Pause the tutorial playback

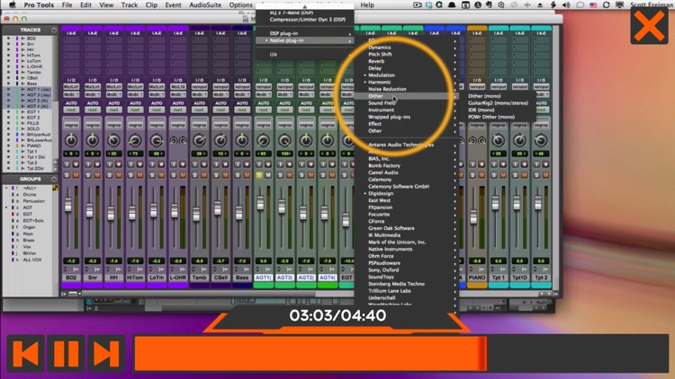(67, 353)
